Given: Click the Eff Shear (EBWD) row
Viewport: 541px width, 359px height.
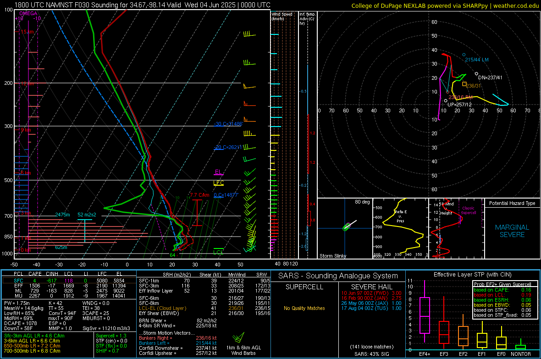Looking at the screenshot, I should click(204, 313).
